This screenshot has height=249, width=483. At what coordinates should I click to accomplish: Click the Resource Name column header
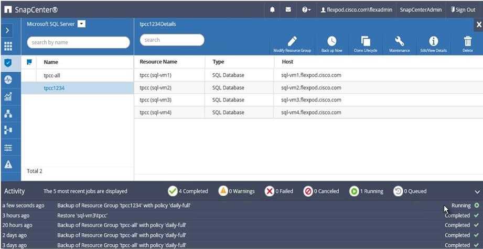[158, 62]
